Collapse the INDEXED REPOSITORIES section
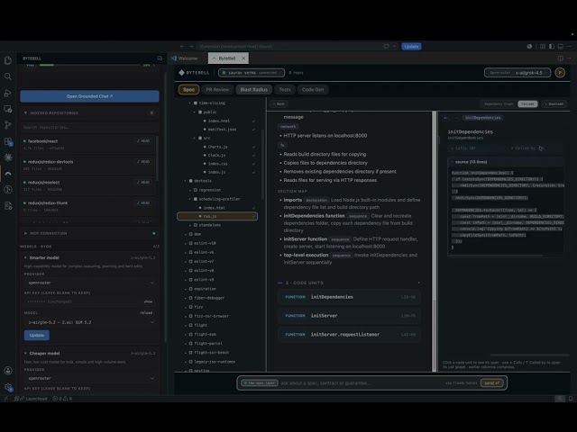Viewport: 577px width, 432px height. coord(88,112)
